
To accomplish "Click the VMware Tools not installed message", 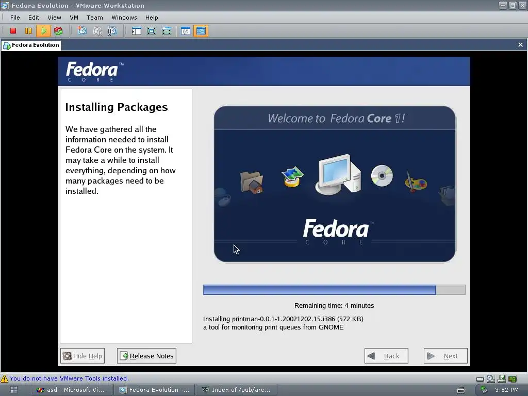I will pos(69,378).
